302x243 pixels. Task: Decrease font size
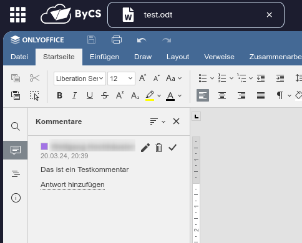point(157,78)
